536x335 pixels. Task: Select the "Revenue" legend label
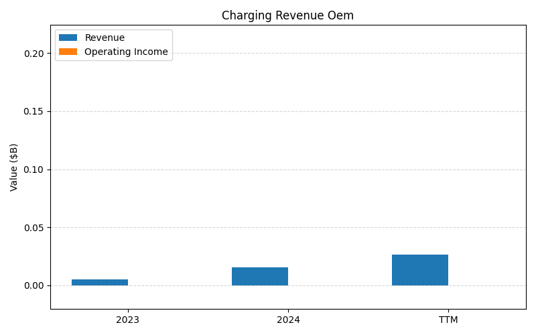(x=105, y=38)
